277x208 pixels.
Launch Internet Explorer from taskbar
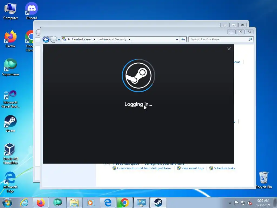click(x=24, y=203)
